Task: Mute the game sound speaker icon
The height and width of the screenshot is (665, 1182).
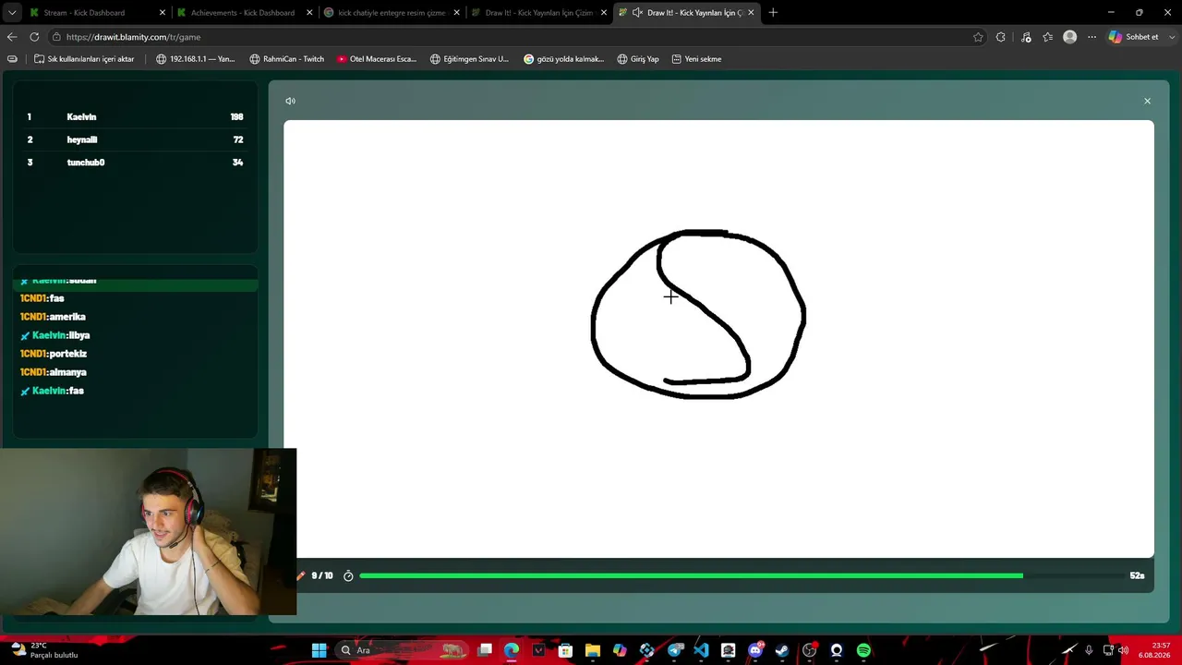Action: tap(290, 101)
